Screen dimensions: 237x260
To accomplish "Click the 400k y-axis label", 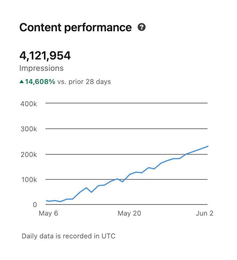I will (x=28, y=104).
